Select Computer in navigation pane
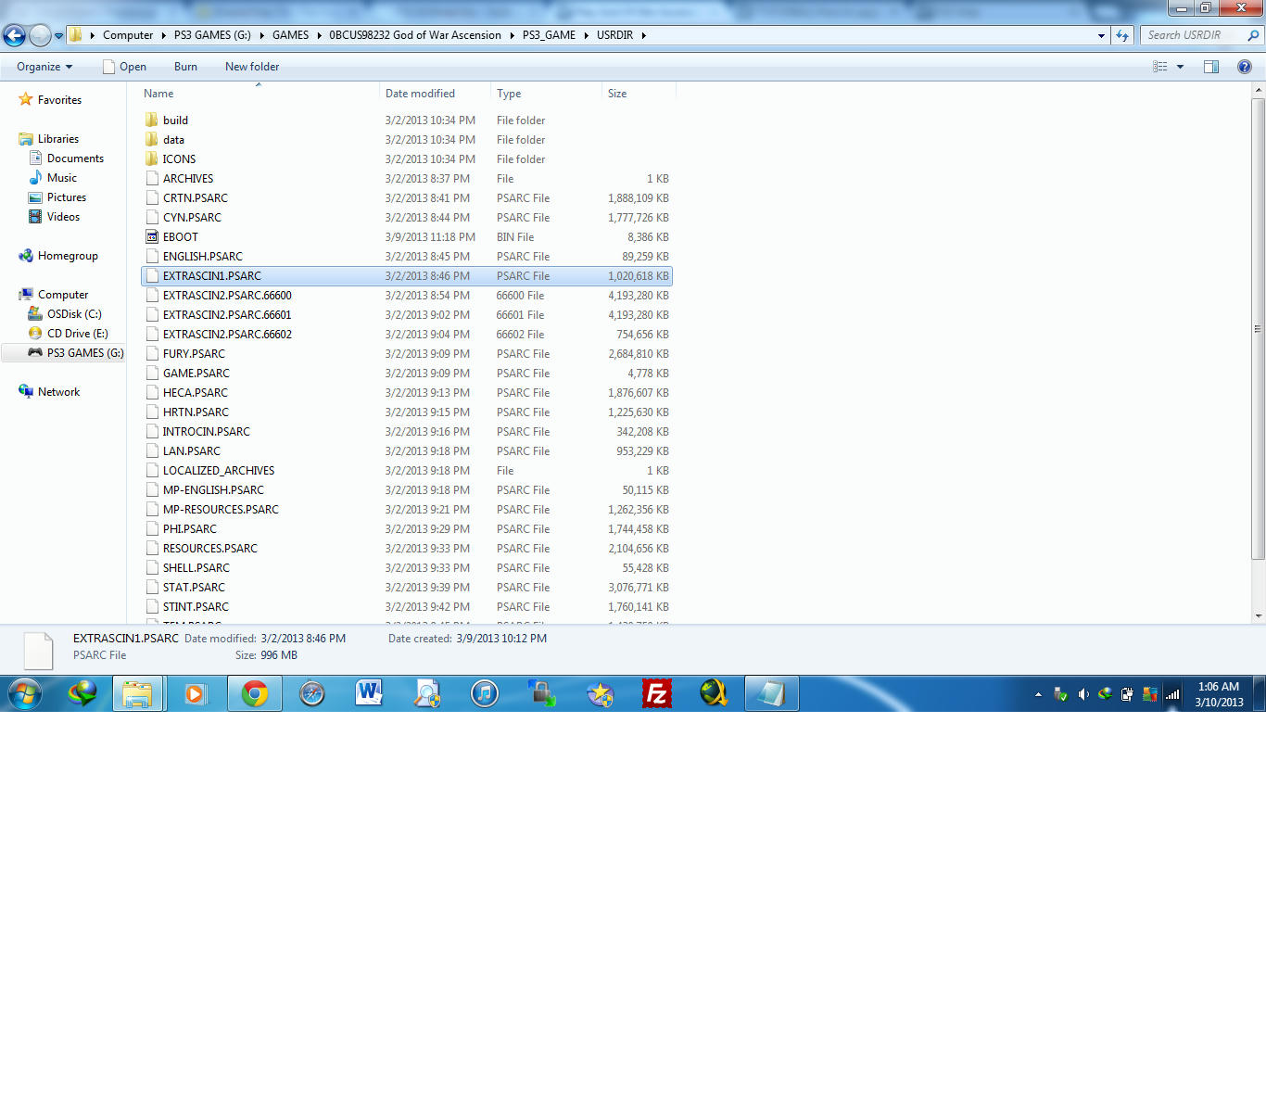Image resolution: width=1266 pixels, height=1103 pixels. click(63, 295)
